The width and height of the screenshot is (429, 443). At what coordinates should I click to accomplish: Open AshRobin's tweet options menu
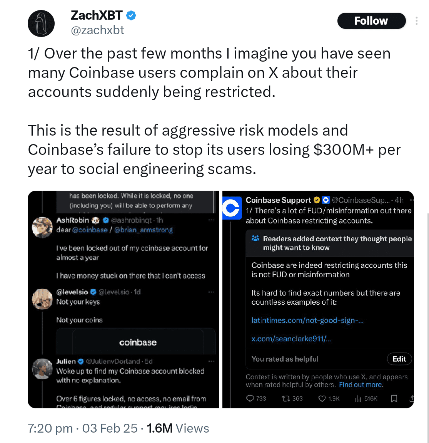(211, 219)
